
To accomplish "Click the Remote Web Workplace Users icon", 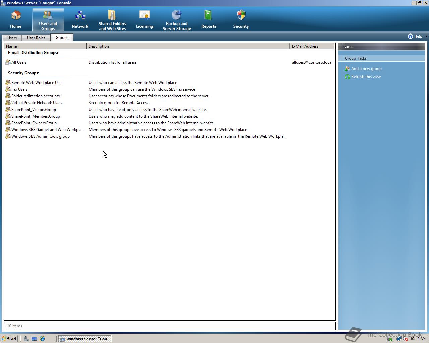I will pyautogui.click(x=8, y=83).
